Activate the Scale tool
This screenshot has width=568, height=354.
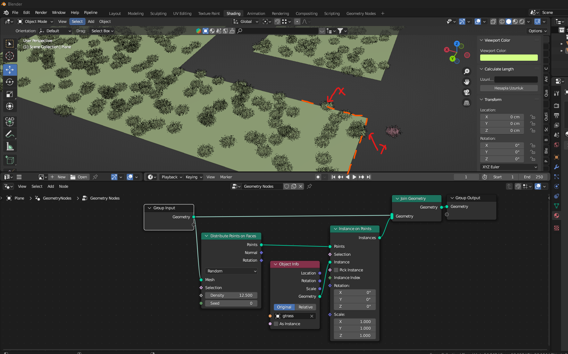coord(10,94)
